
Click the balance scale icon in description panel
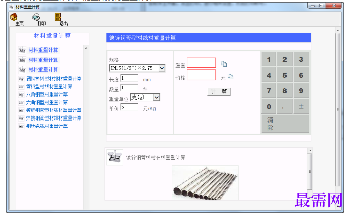point(115,157)
